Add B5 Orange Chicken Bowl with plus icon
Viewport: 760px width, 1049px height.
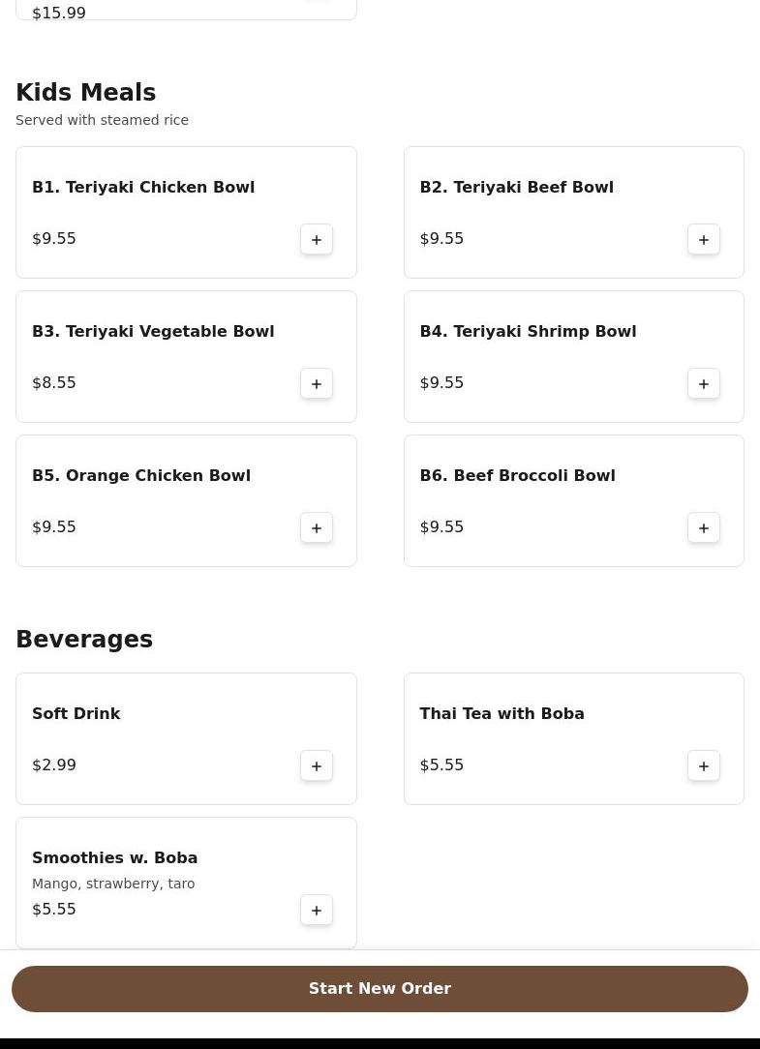(316, 527)
